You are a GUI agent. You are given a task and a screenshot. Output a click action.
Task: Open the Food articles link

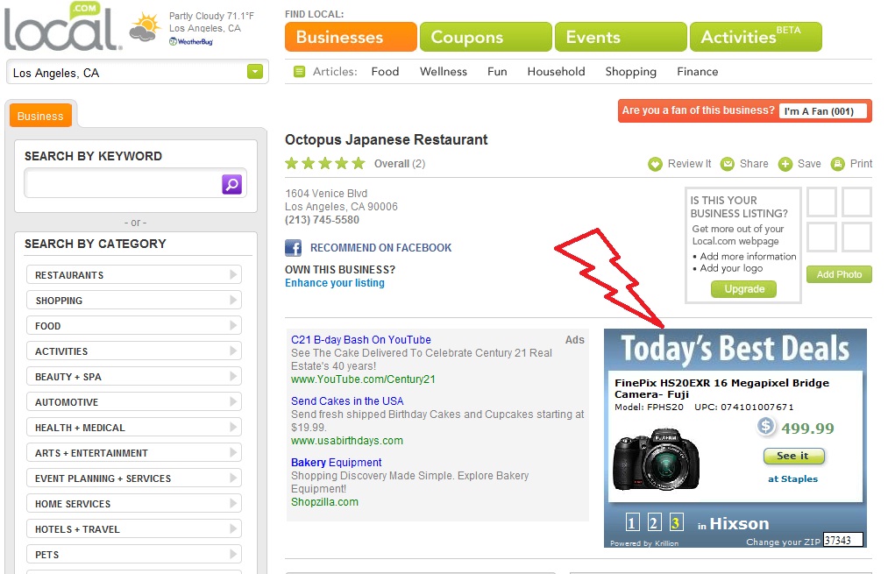point(385,71)
